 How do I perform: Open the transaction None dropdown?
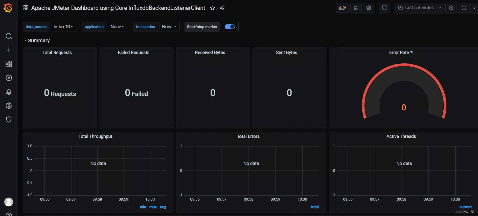(x=169, y=27)
